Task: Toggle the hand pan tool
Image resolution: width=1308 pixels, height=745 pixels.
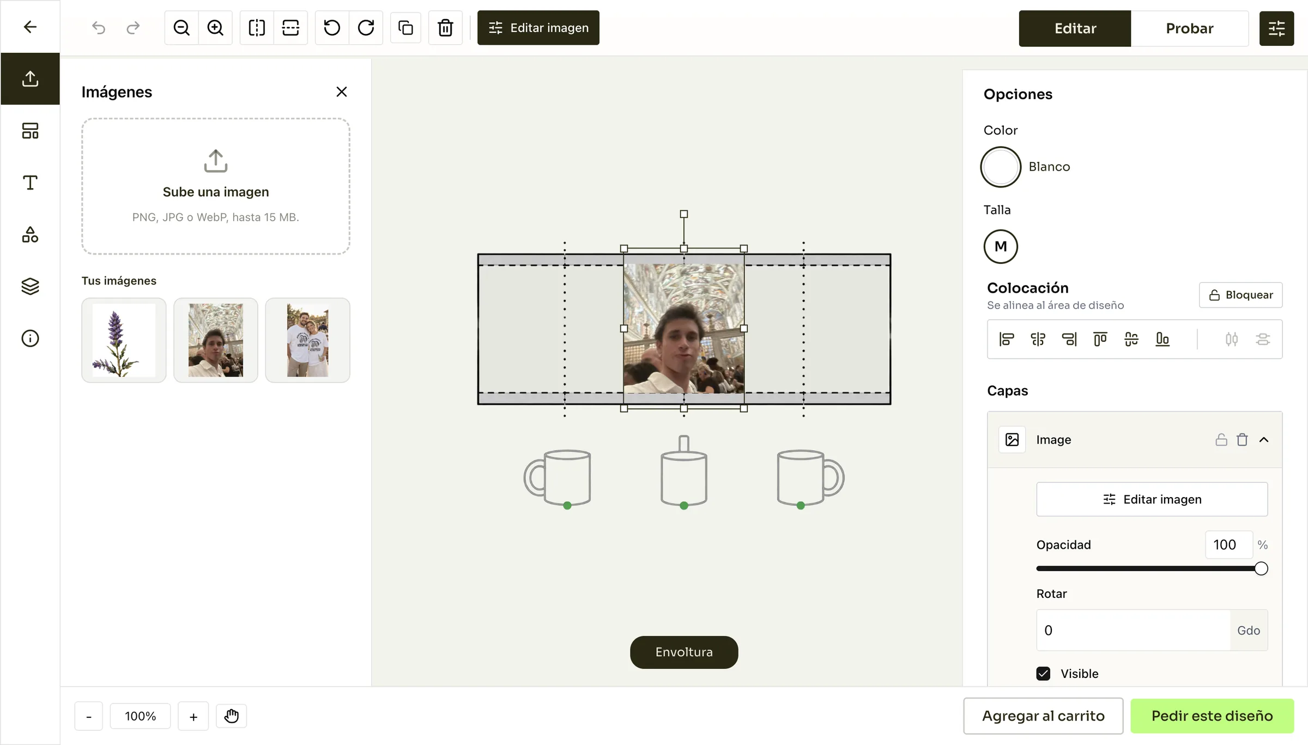Action: click(x=232, y=716)
